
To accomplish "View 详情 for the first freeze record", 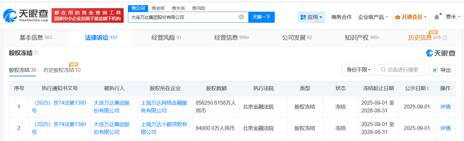I will click(445, 107).
